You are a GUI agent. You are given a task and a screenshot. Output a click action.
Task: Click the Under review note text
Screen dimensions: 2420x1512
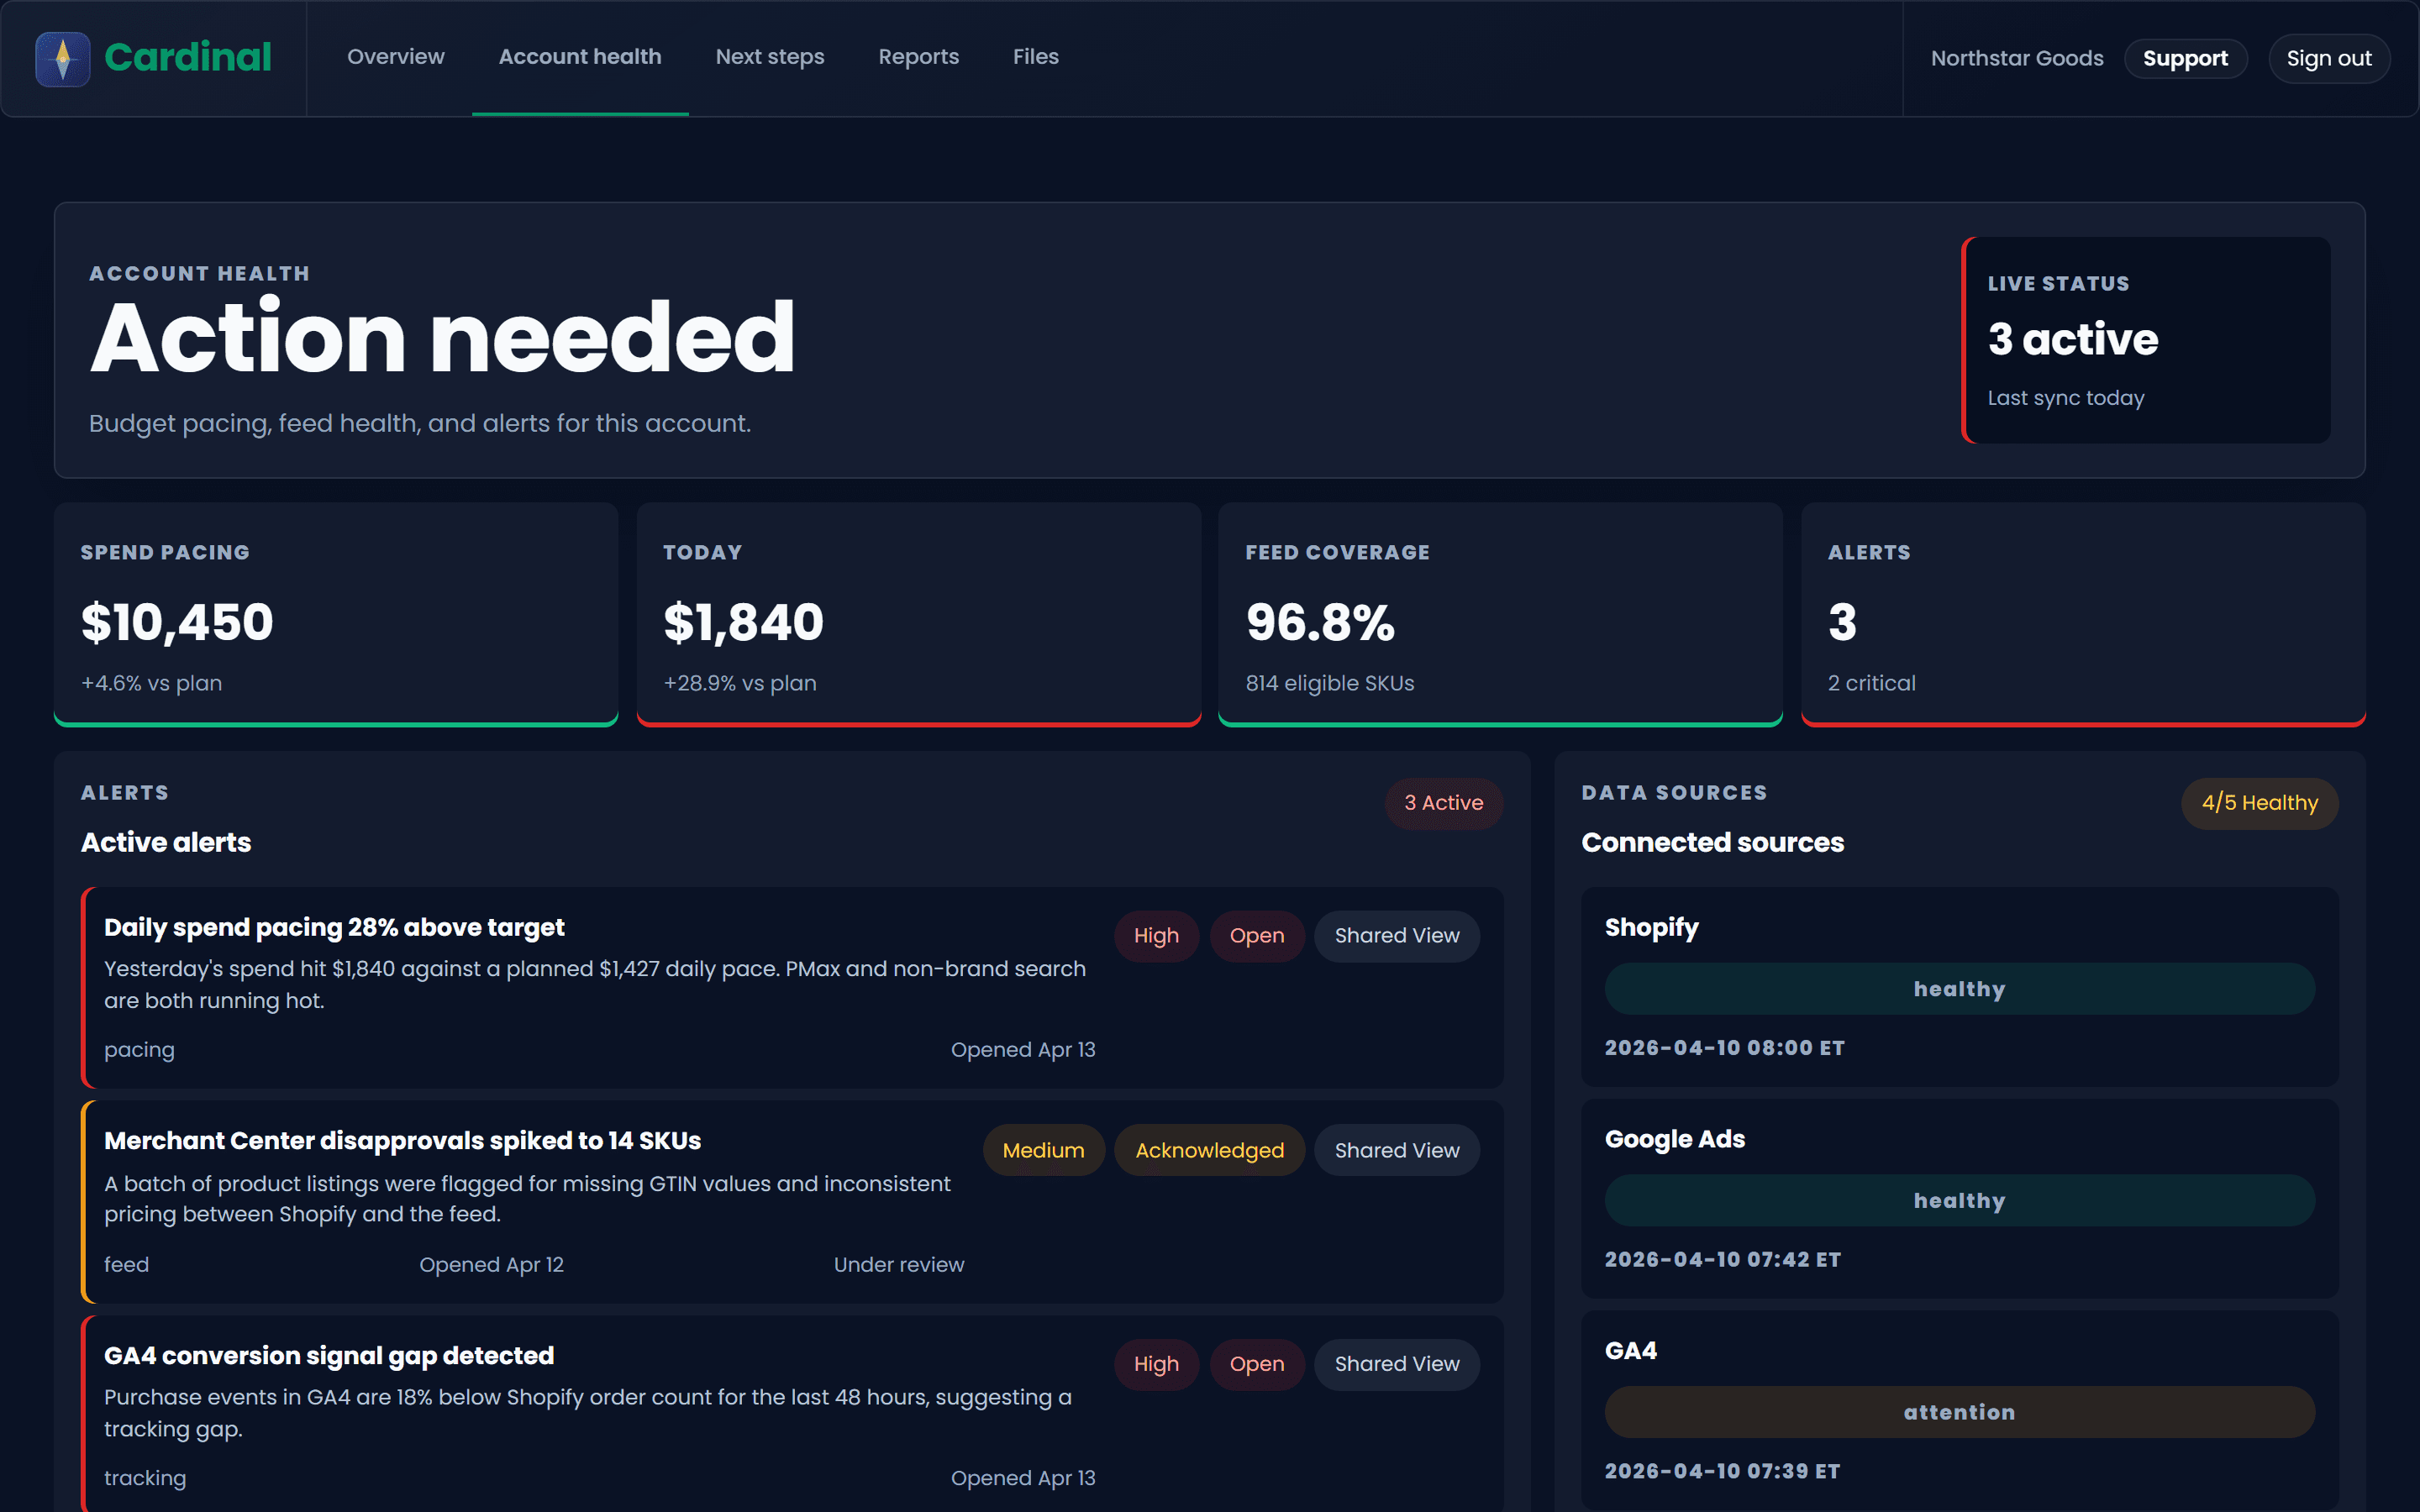coord(899,1265)
